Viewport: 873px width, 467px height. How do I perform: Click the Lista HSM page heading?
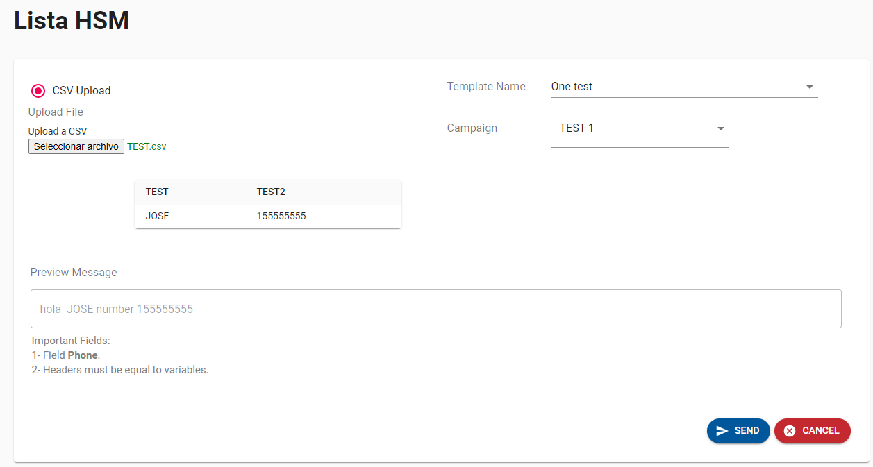[72, 21]
